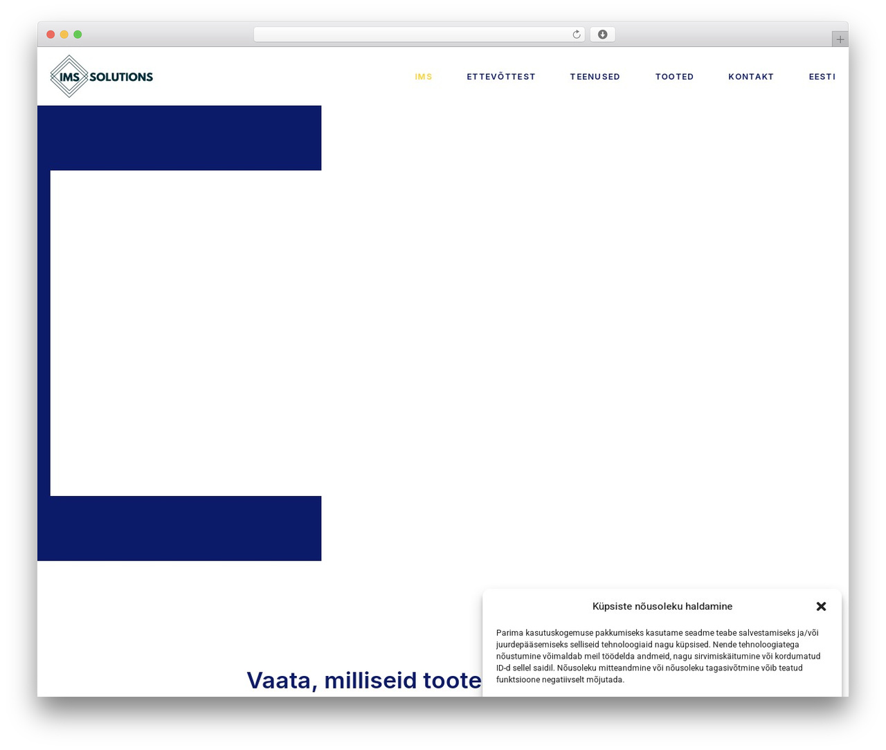Close the browser window with red button
886x750 pixels.
pos(51,35)
